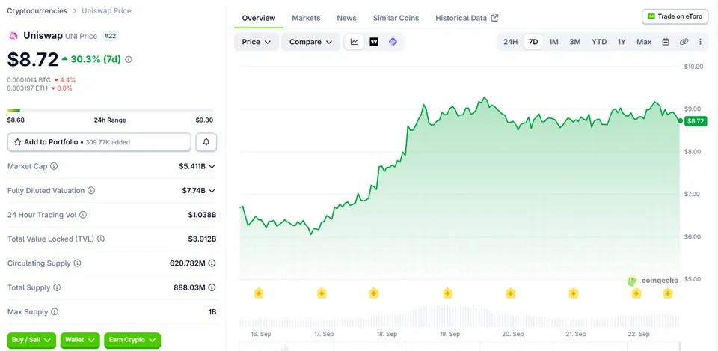
Task: Click the #22 rank badge
Action: (110, 36)
